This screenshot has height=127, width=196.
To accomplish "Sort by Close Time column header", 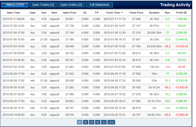I will [113, 13].
